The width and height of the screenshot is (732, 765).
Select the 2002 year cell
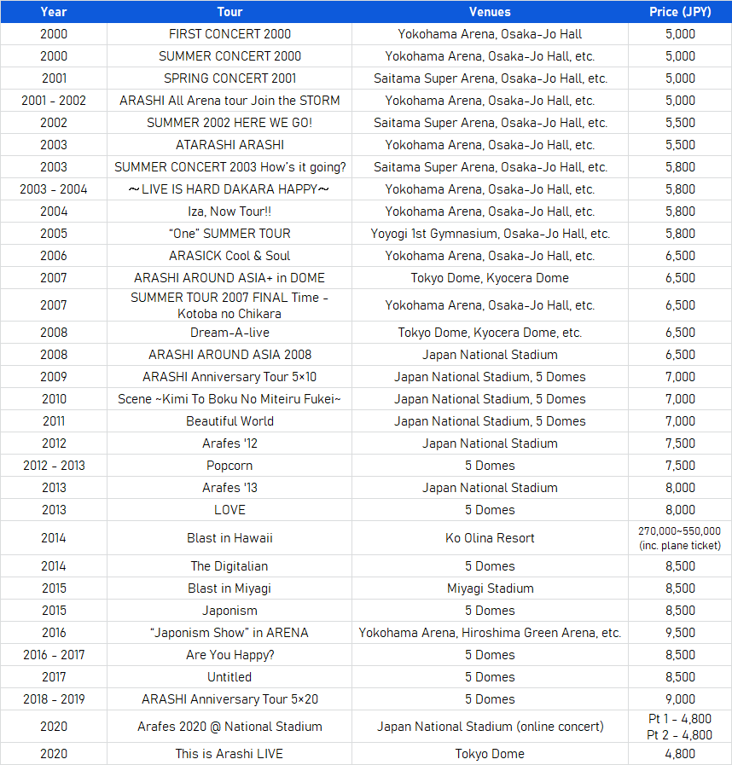pos(54,123)
